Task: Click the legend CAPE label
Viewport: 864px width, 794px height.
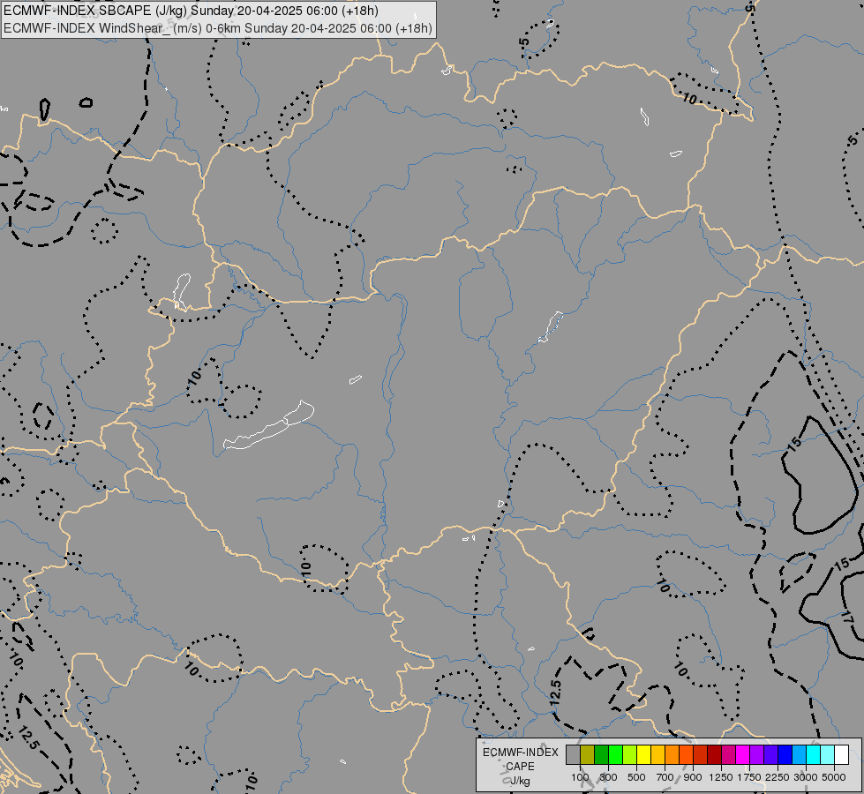Action: pyautogui.click(x=520, y=767)
